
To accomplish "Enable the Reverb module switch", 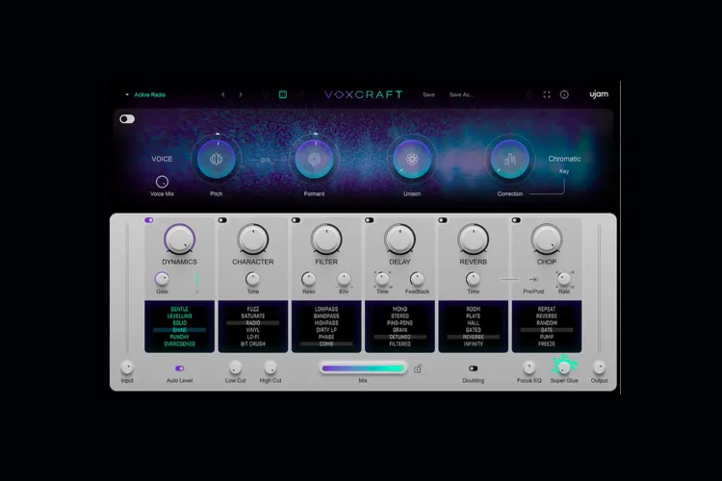I will (443, 220).
